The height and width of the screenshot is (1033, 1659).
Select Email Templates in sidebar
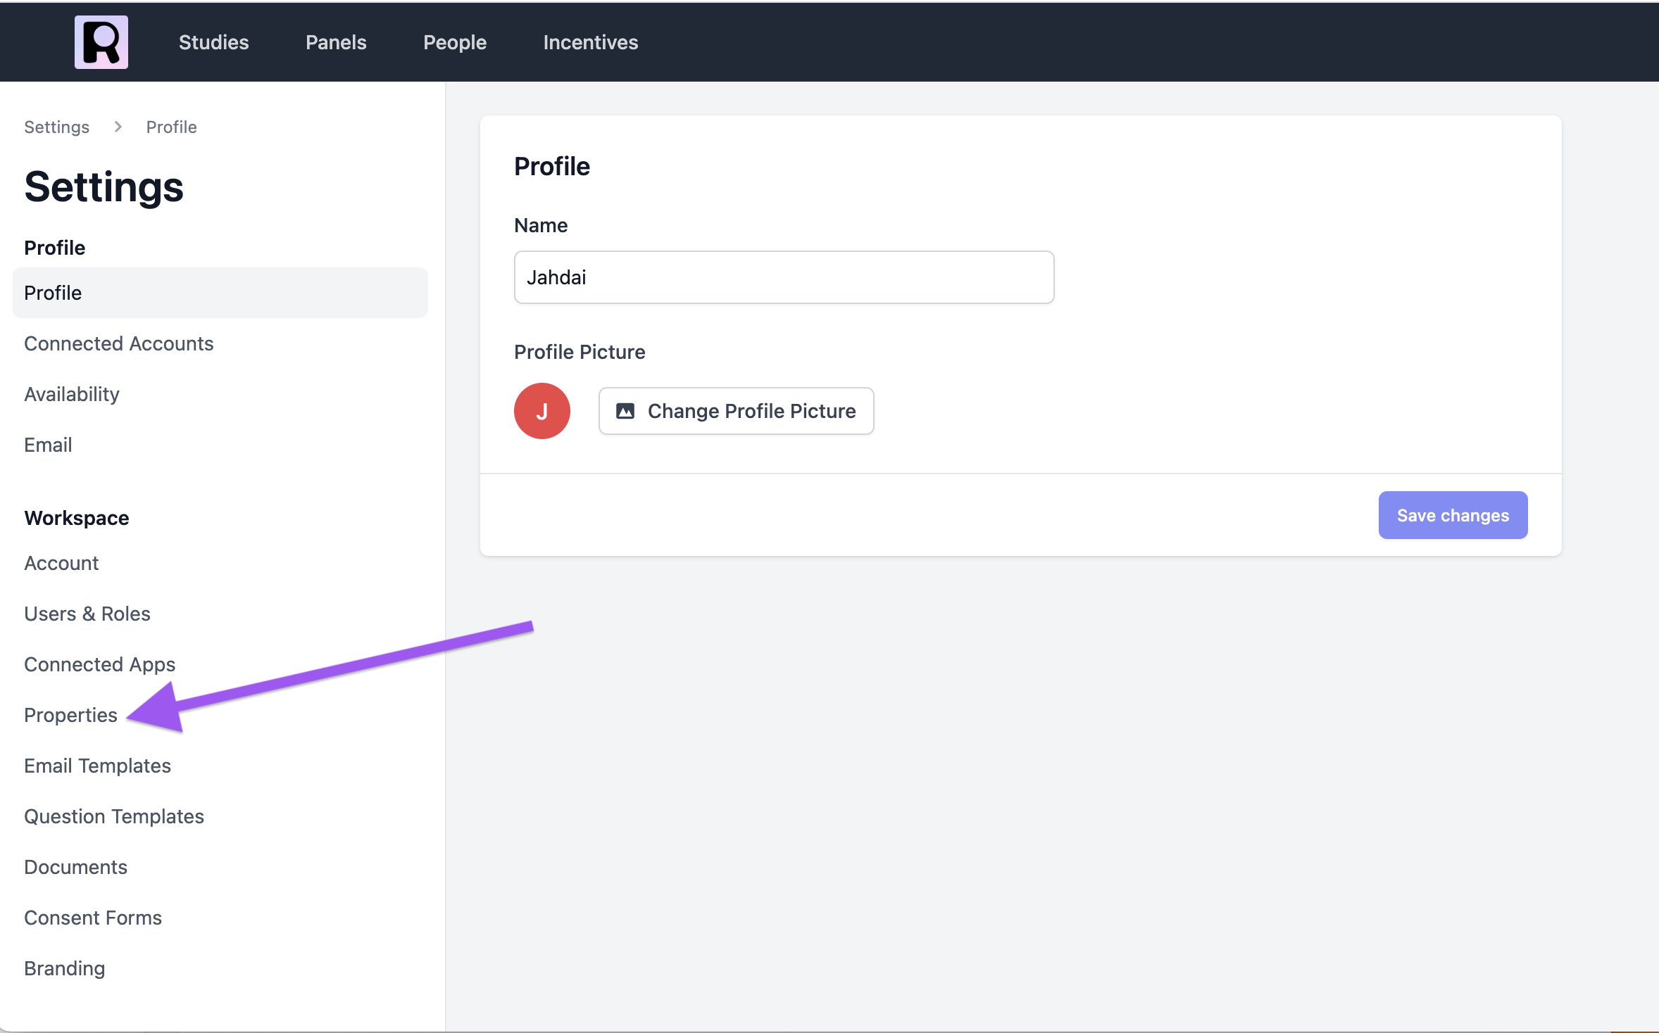[97, 766]
